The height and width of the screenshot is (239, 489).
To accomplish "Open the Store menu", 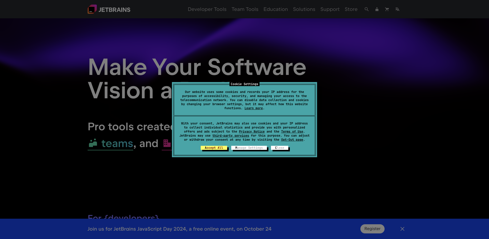I will (x=351, y=9).
